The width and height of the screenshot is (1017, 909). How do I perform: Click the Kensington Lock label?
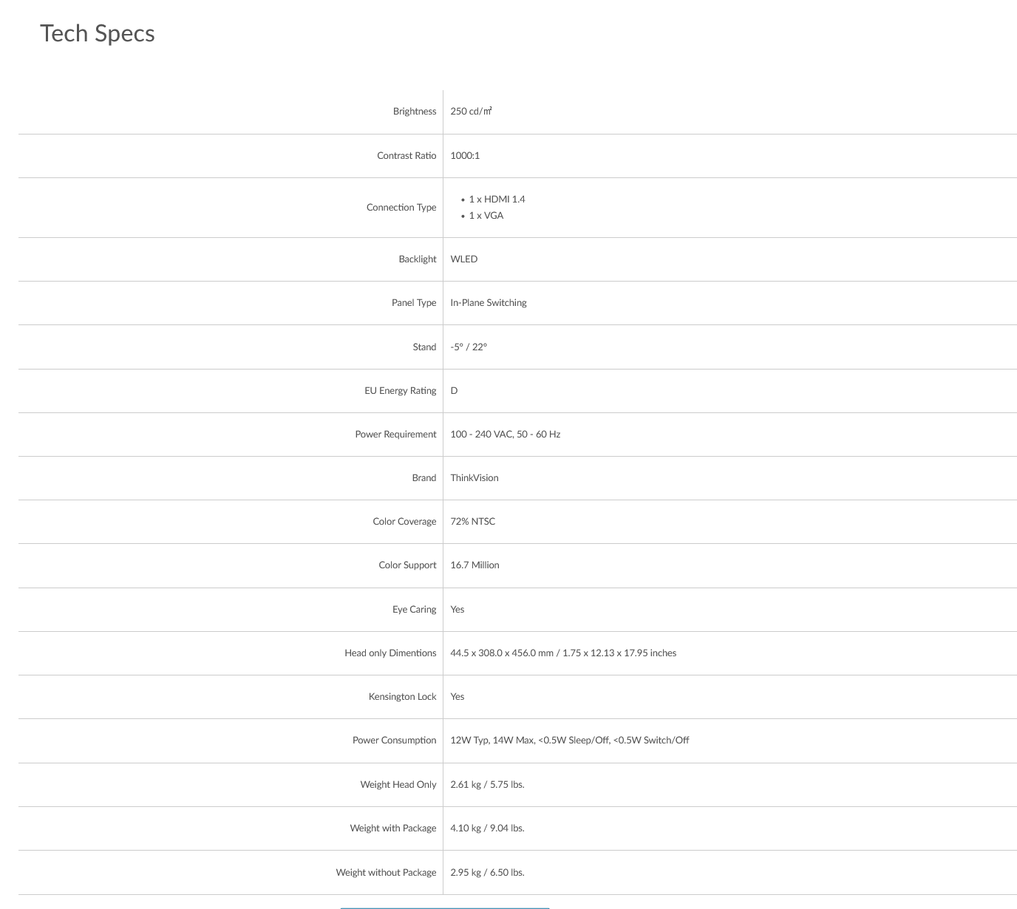[x=402, y=696]
